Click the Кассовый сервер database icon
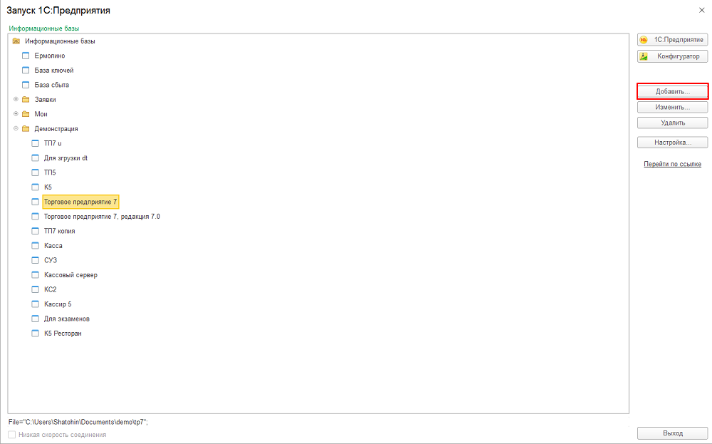This screenshot has width=712, height=444. tap(36, 275)
